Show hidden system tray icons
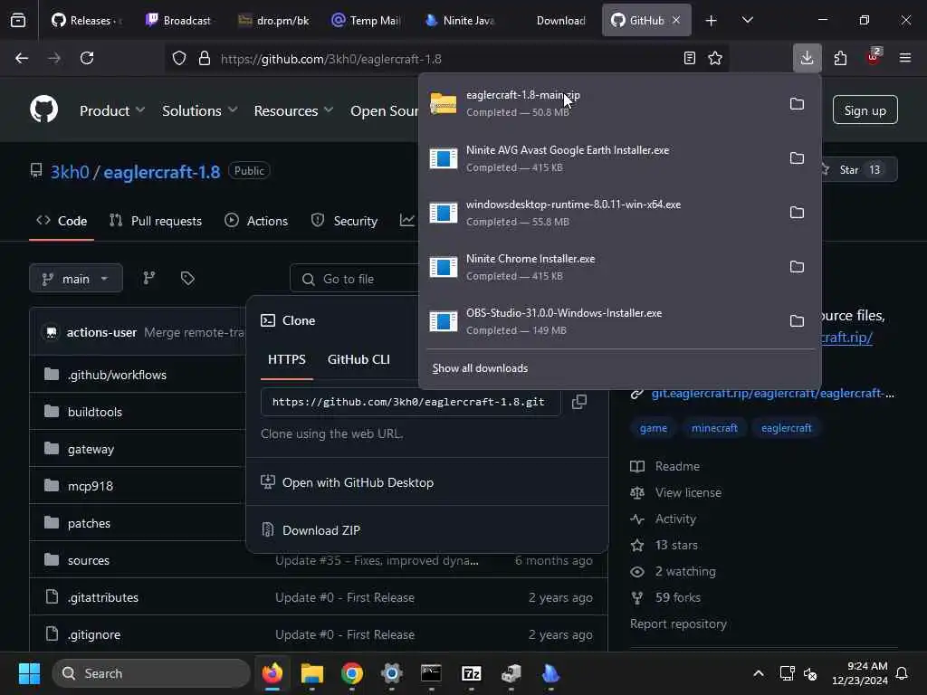This screenshot has height=695, width=927. click(x=758, y=673)
